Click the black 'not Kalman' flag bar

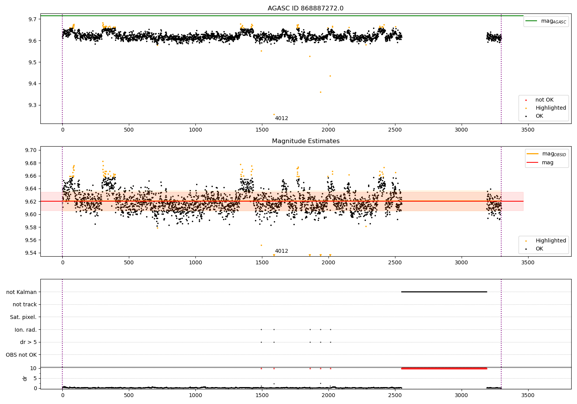tap(444, 292)
